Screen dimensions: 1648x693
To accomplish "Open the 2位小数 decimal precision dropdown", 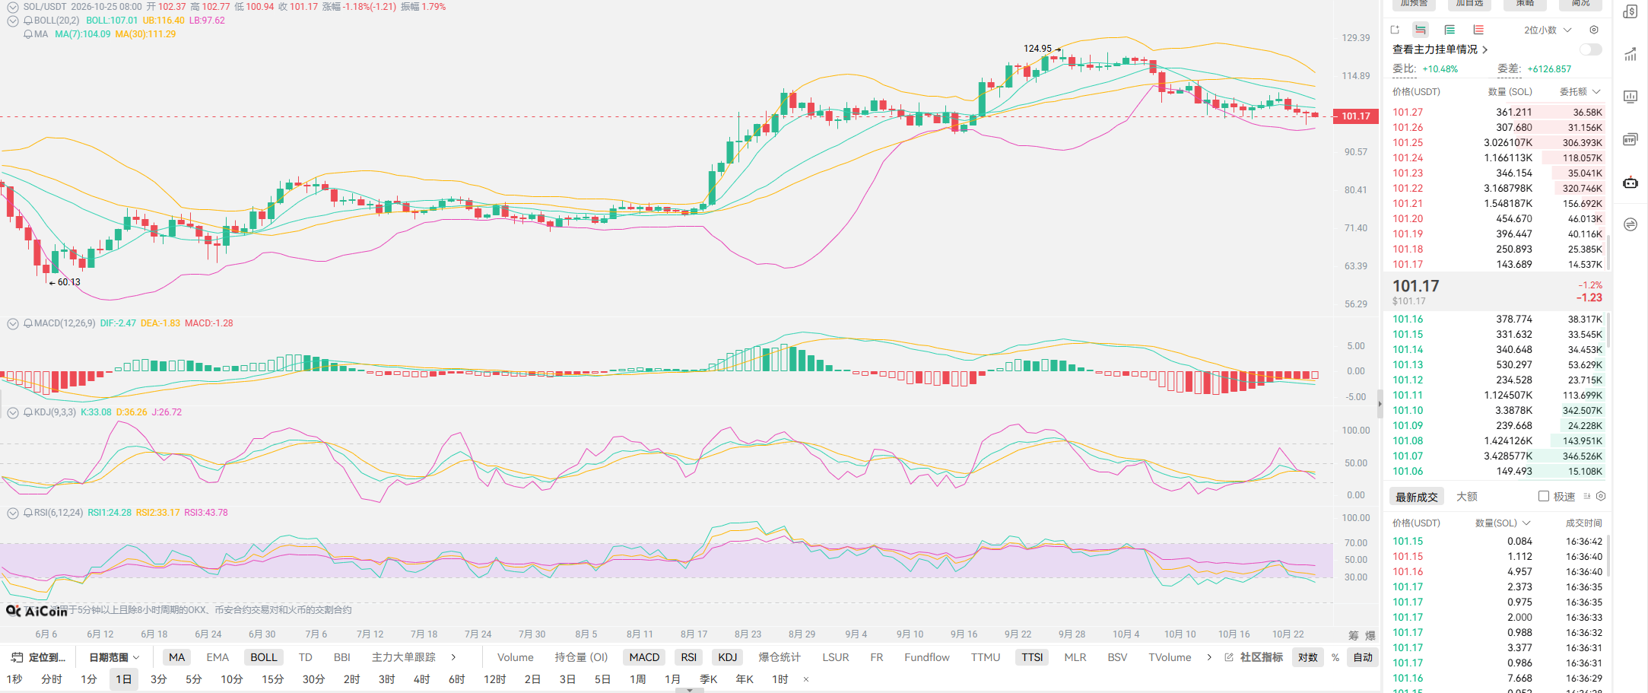I will pos(1547,30).
